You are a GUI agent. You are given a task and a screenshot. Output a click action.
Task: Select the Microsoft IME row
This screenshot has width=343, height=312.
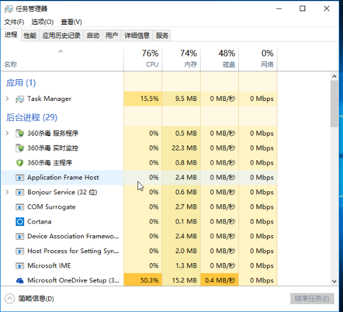139,266
